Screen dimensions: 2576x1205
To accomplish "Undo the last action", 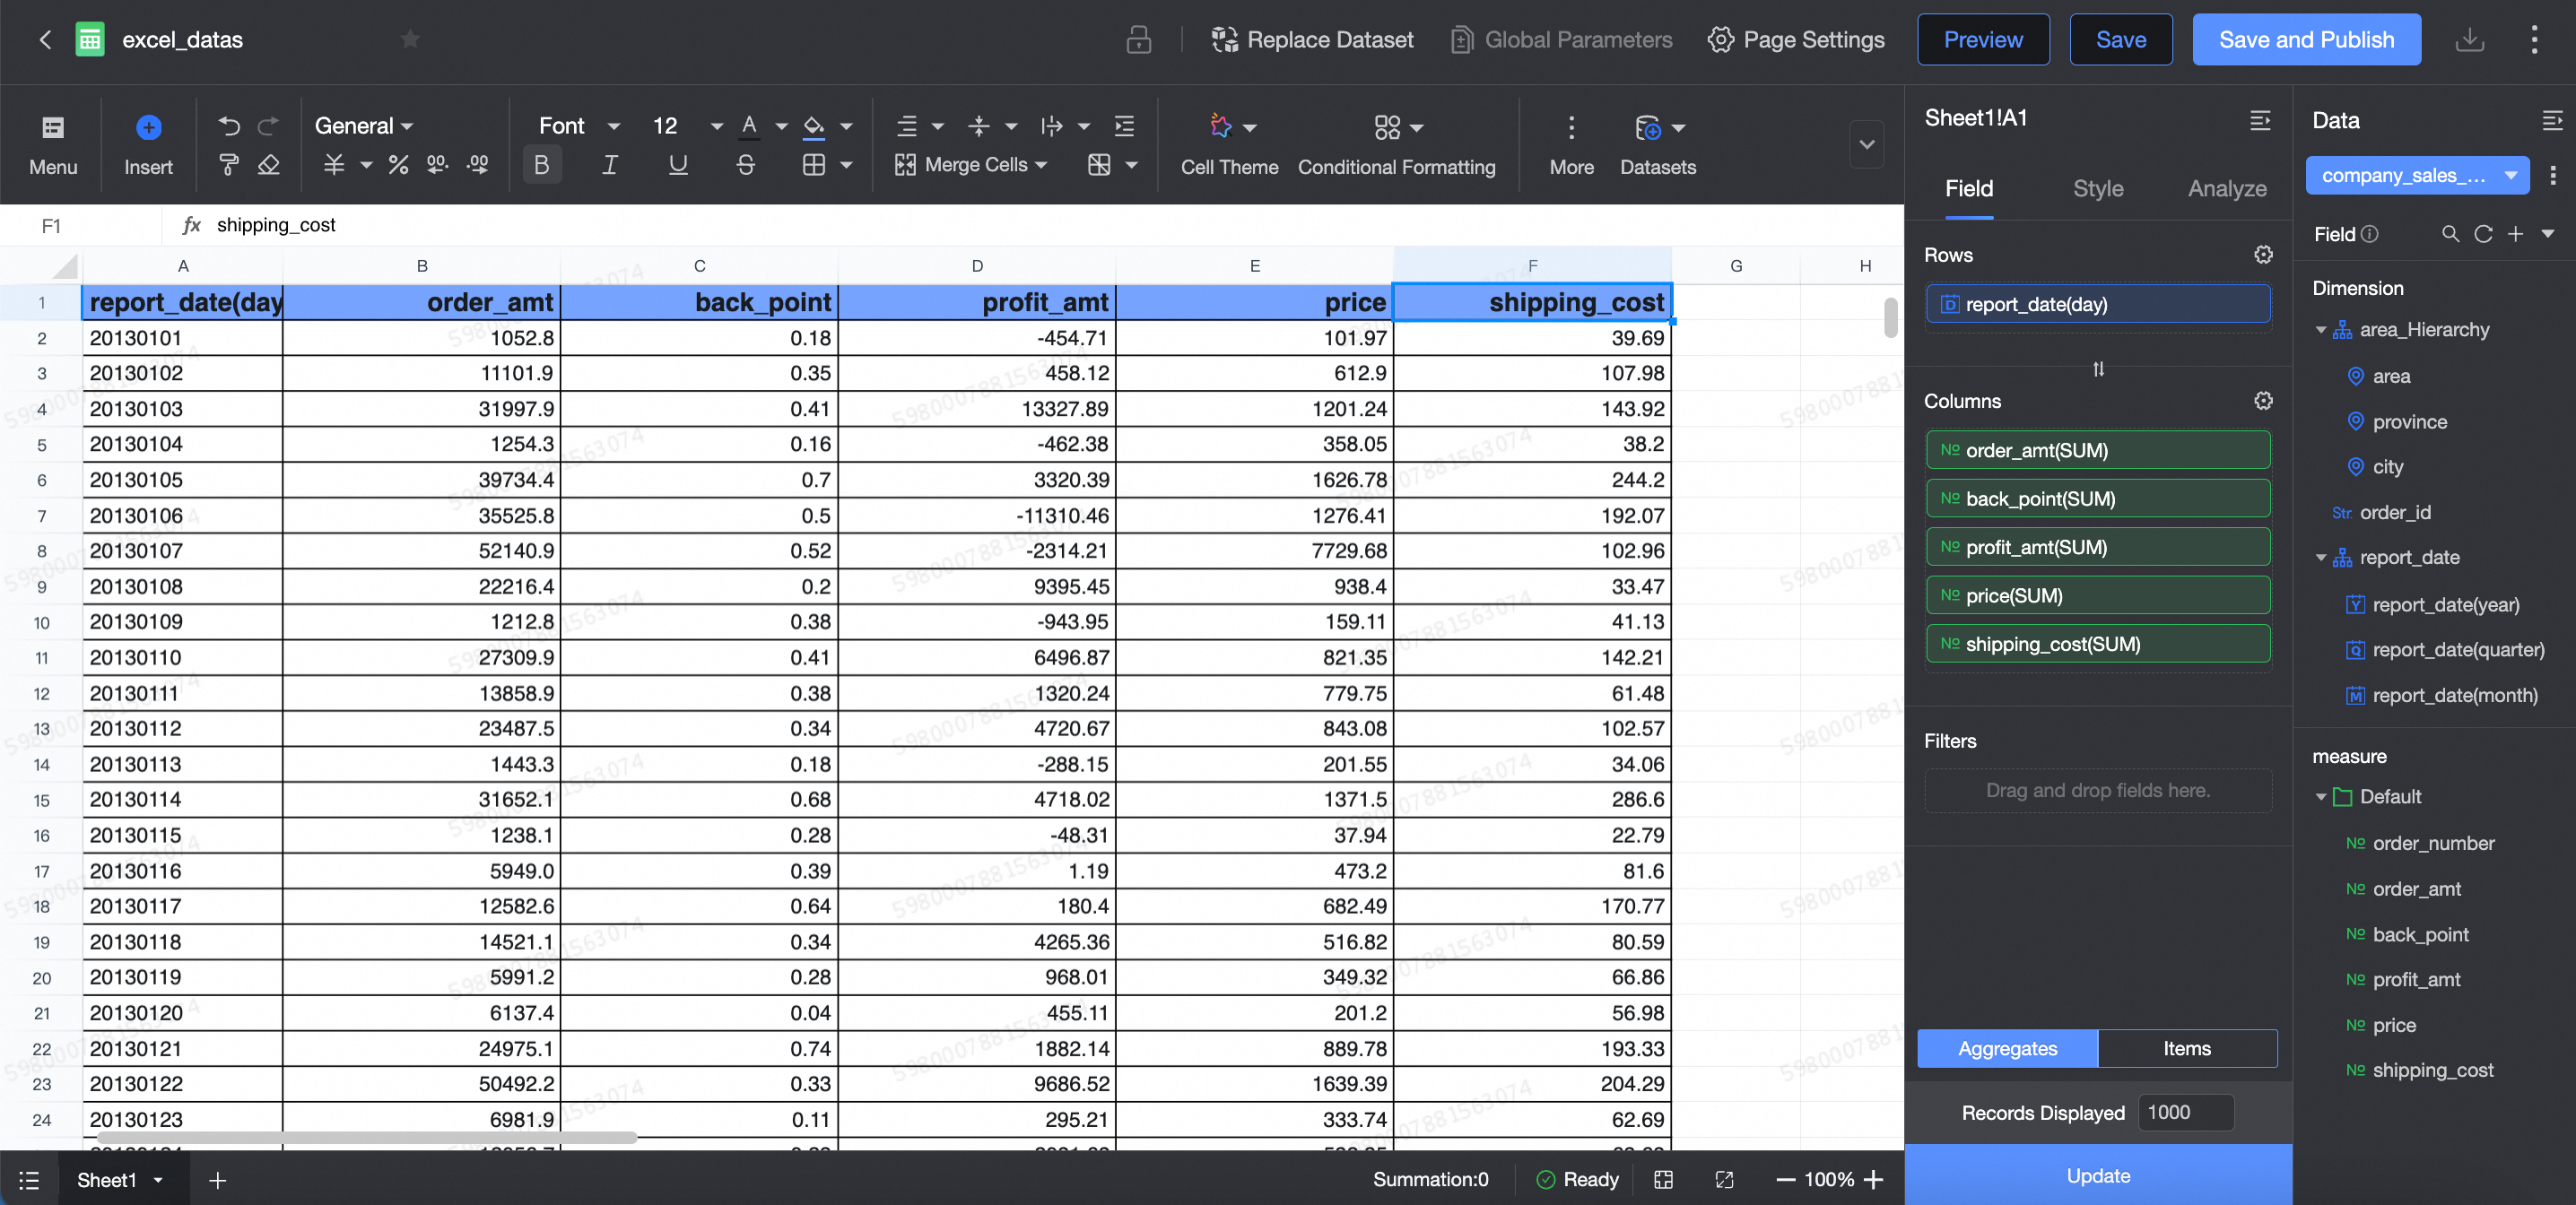I will point(229,126).
